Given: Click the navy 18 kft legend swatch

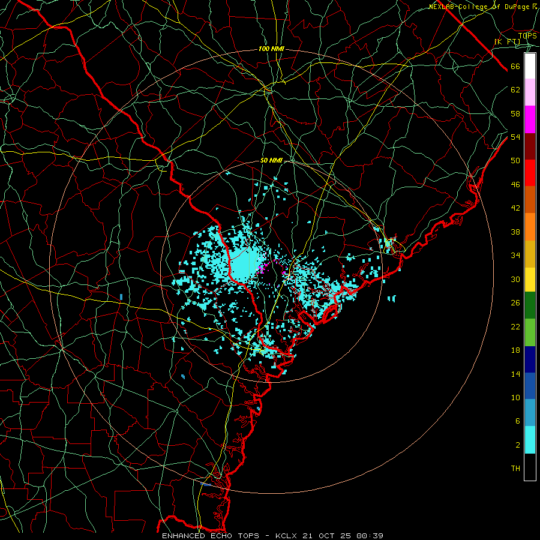Looking at the screenshot, I should [x=530, y=359].
